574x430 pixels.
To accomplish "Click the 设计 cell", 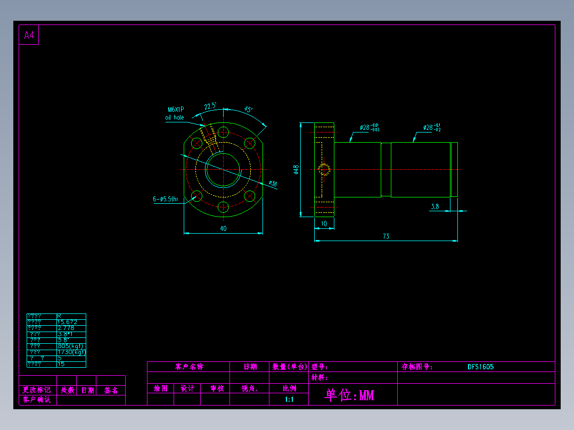I will coord(187,388).
